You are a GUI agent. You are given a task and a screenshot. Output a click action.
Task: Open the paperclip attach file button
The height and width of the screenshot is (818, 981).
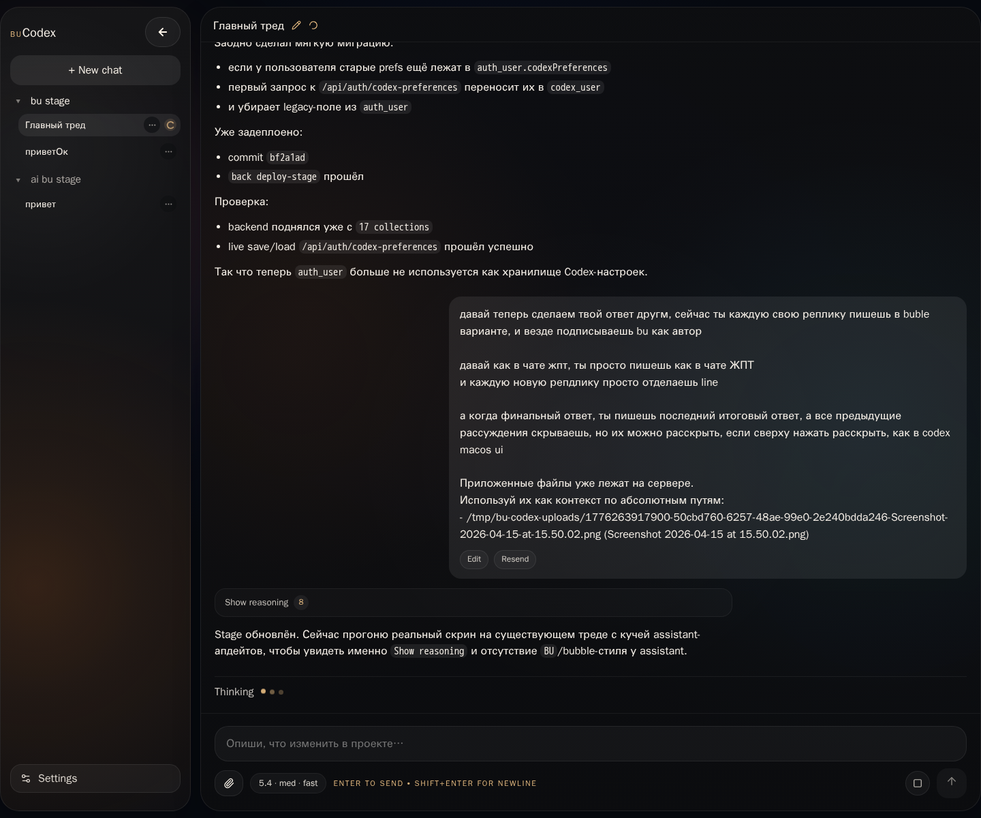(x=229, y=783)
